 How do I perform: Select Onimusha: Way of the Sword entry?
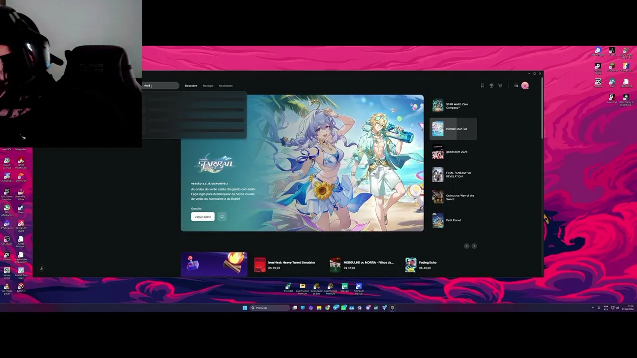click(x=453, y=197)
